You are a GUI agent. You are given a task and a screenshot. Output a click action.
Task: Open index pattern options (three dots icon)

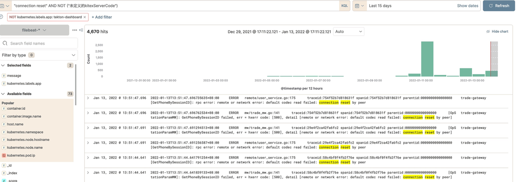[74, 30]
